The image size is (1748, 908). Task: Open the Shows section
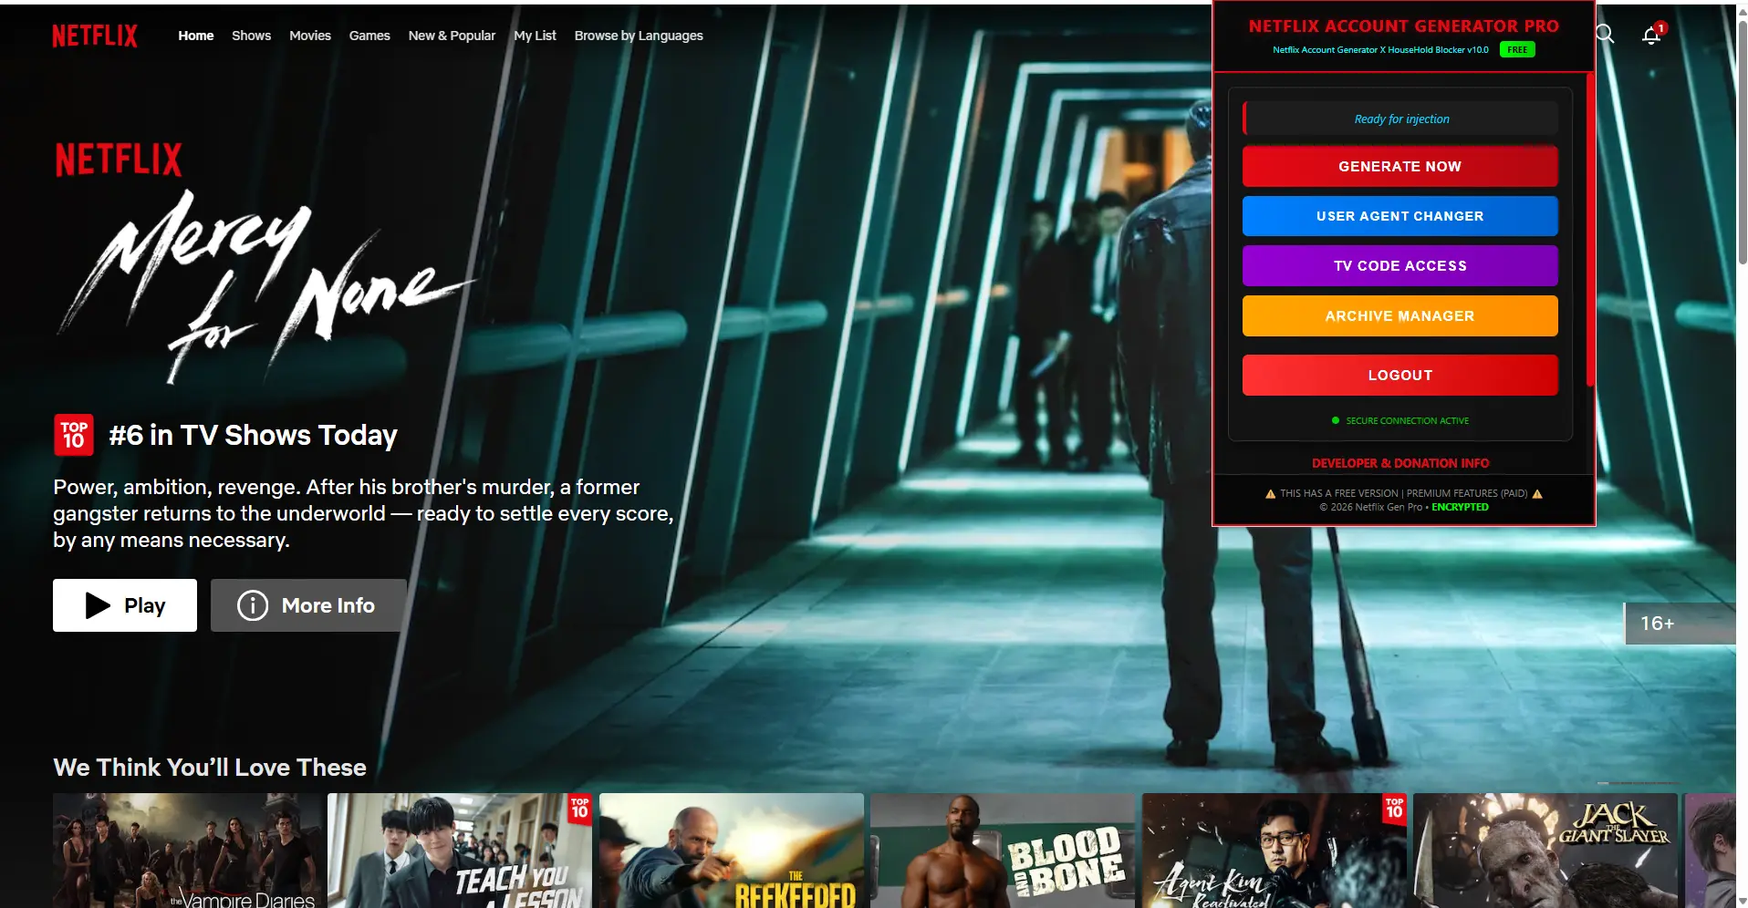click(x=251, y=36)
